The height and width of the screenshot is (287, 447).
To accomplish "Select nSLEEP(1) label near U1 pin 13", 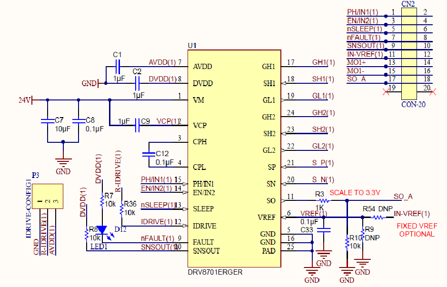I will pos(159,205).
